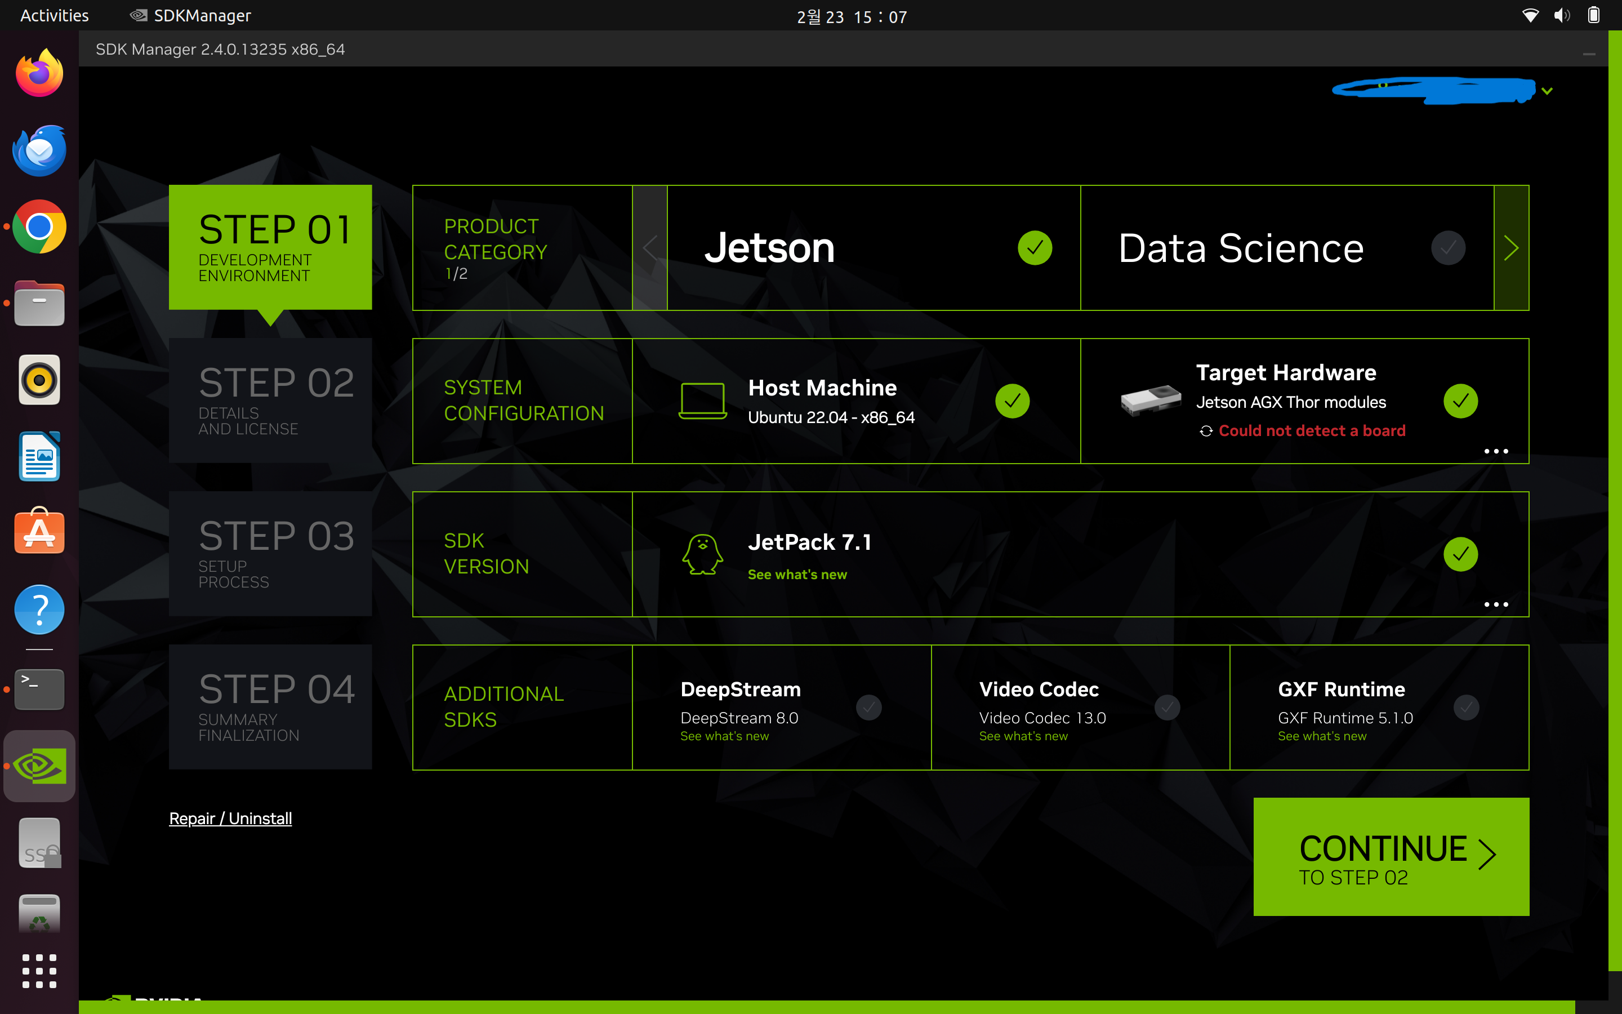Click the Host Machine laptop icon
The image size is (1622, 1014).
[702, 401]
